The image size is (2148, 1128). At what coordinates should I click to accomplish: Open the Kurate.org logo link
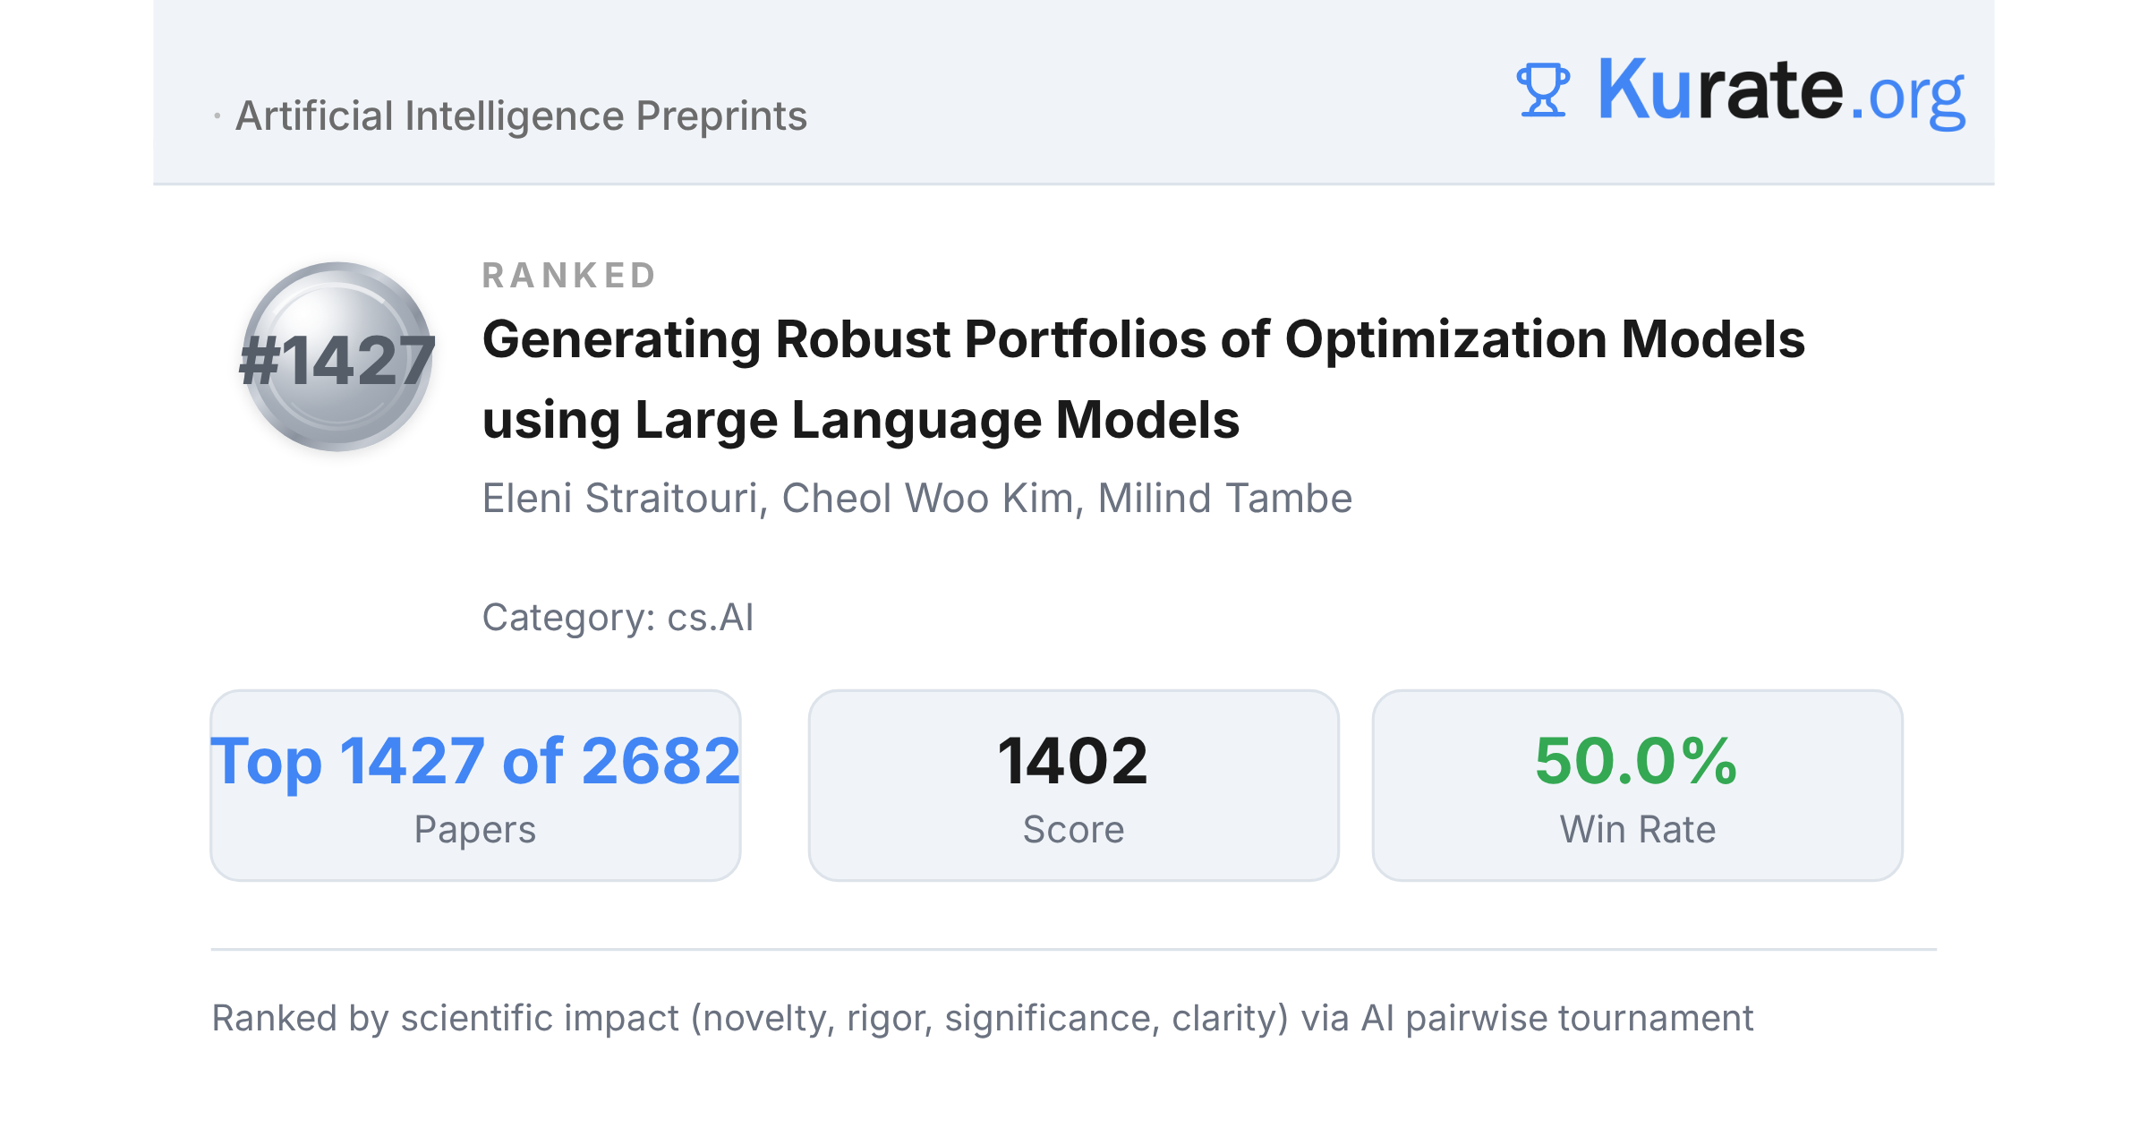[x=1741, y=90]
